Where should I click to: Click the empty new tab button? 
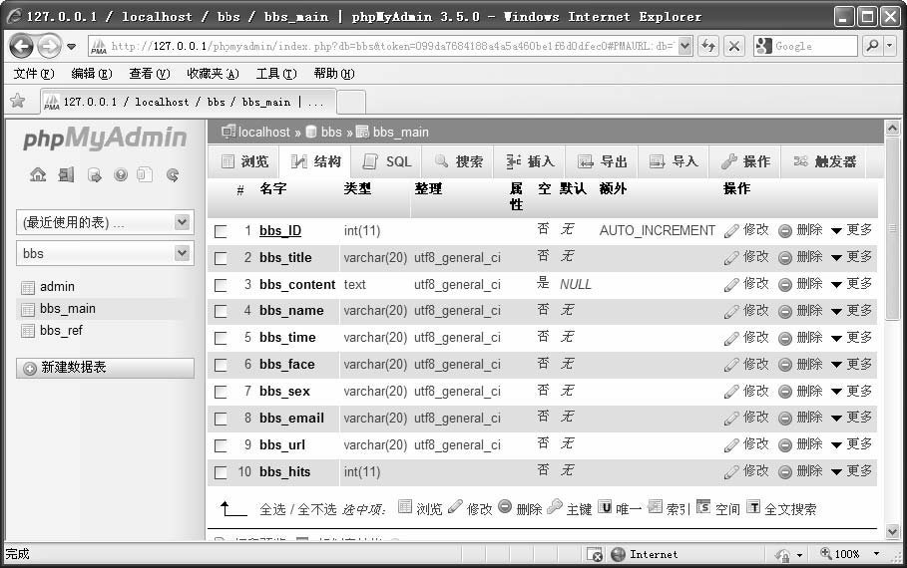pyautogui.click(x=351, y=102)
